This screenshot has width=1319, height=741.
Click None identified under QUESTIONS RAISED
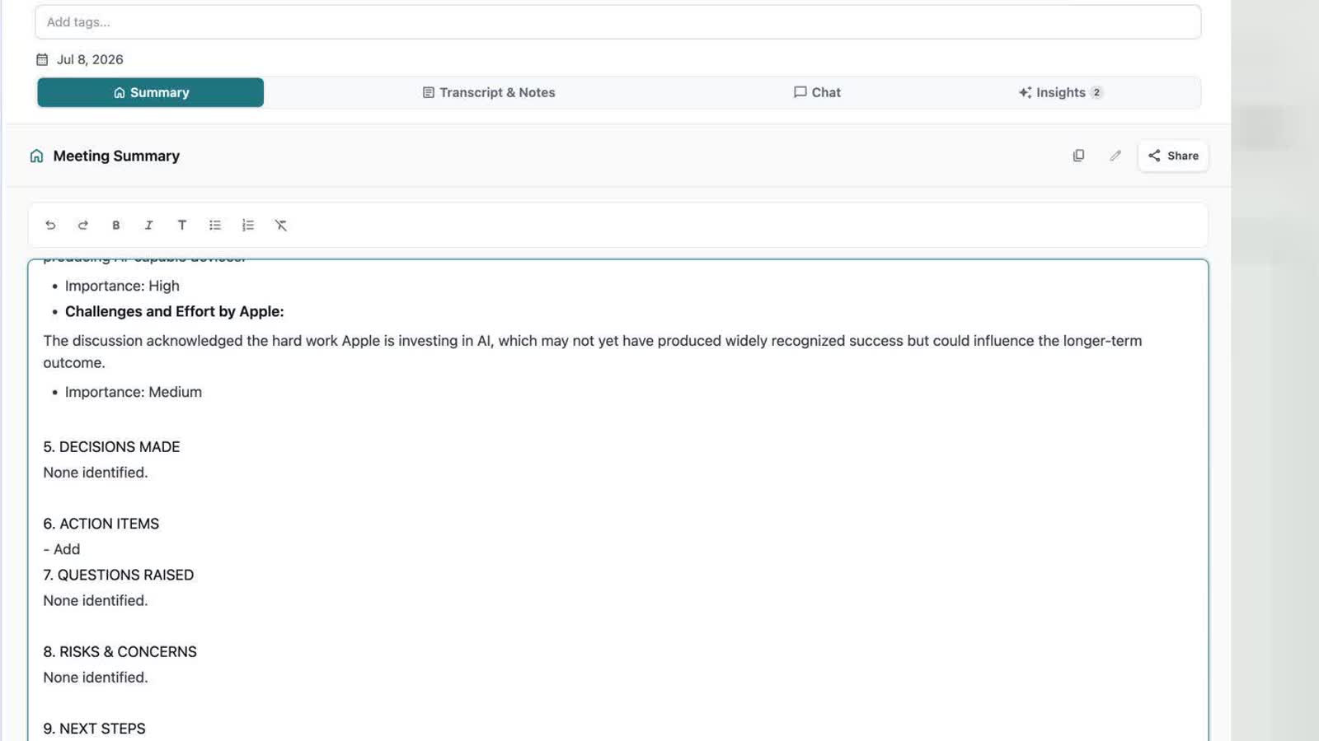click(96, 601)
